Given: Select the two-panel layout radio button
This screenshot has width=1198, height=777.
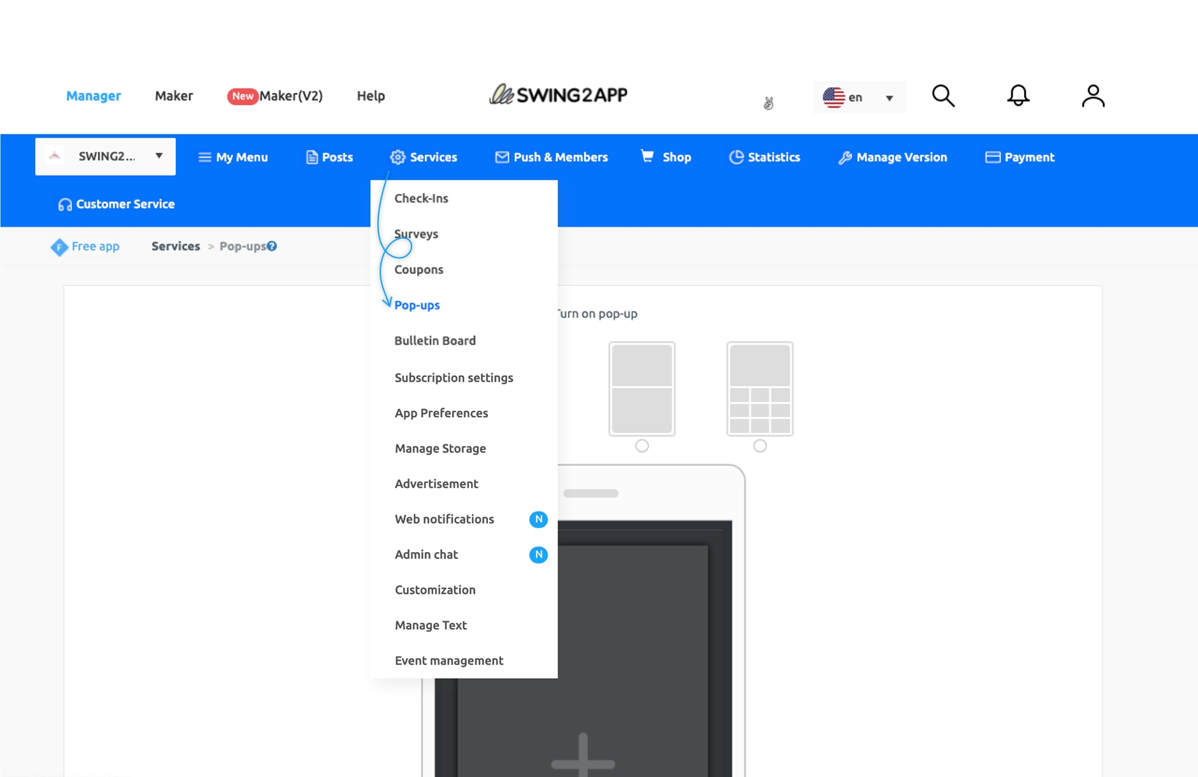Looking at the screenshot, I should pyautogui.click(x=642, y=446).
